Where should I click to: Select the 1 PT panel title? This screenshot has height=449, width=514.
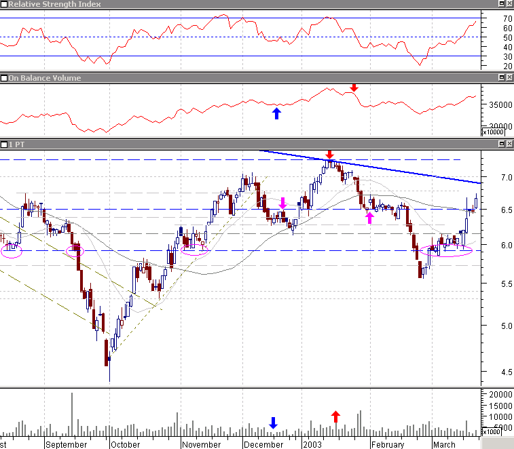(x=16, y=144)
